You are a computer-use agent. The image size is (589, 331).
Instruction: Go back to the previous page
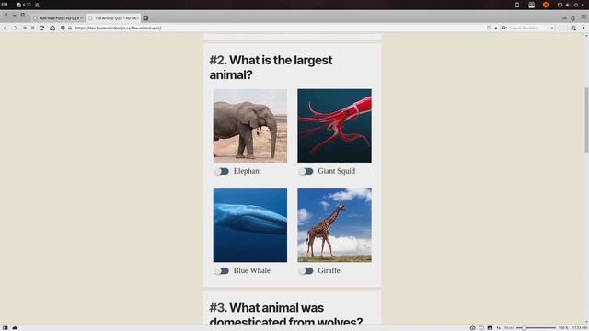pos(6,28)
